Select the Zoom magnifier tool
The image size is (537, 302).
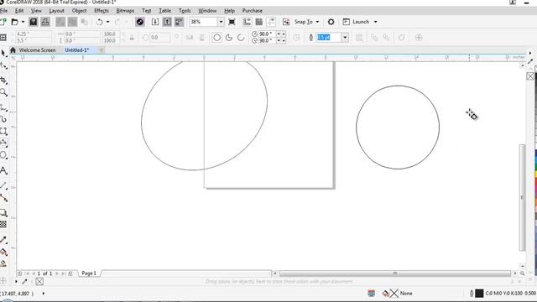3,92
